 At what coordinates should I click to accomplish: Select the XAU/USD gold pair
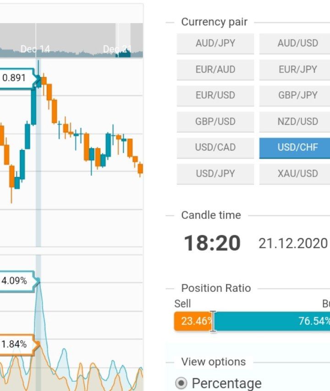pyautogui.click(x=297, y=173)
